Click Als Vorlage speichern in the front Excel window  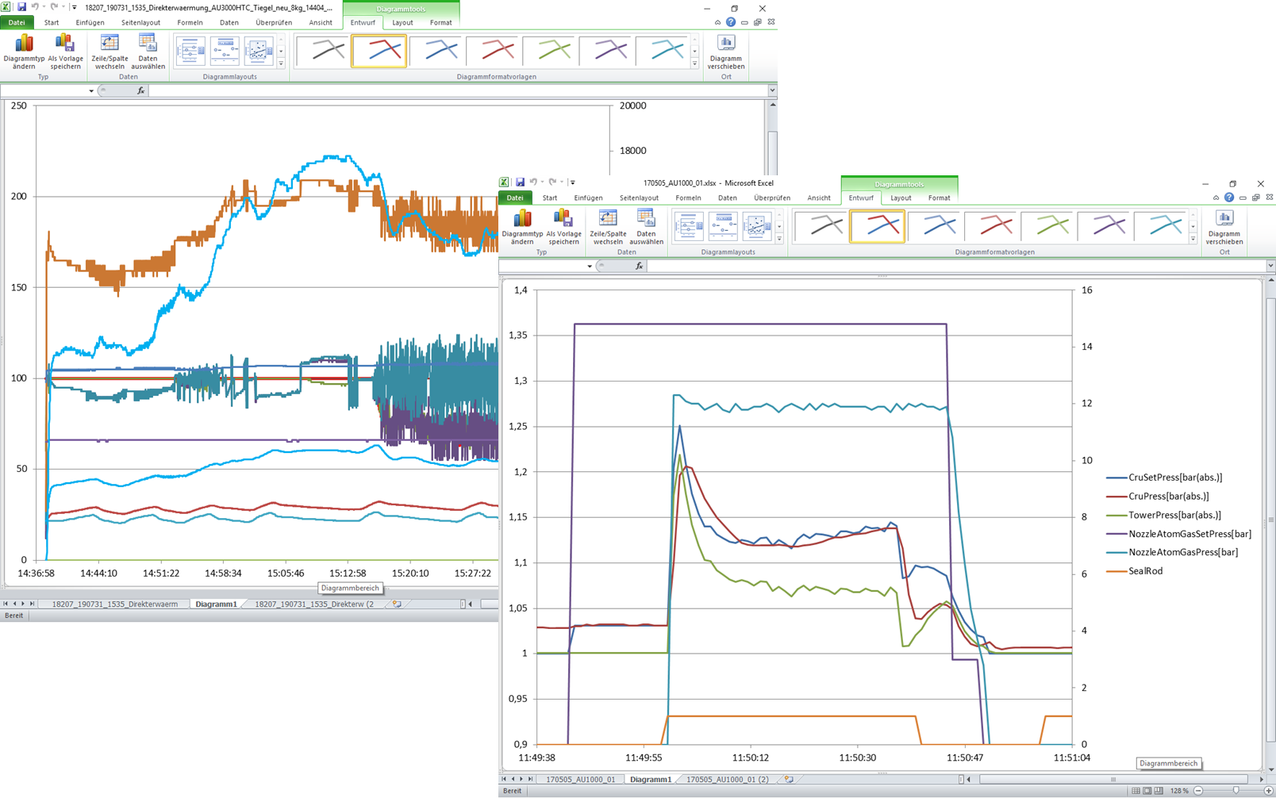click(x=563, y=227)
